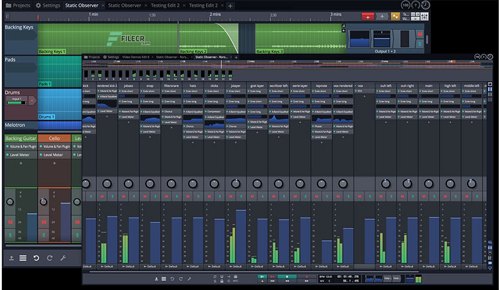
Task: Click undo in back window toolbar
Action: 36,258
